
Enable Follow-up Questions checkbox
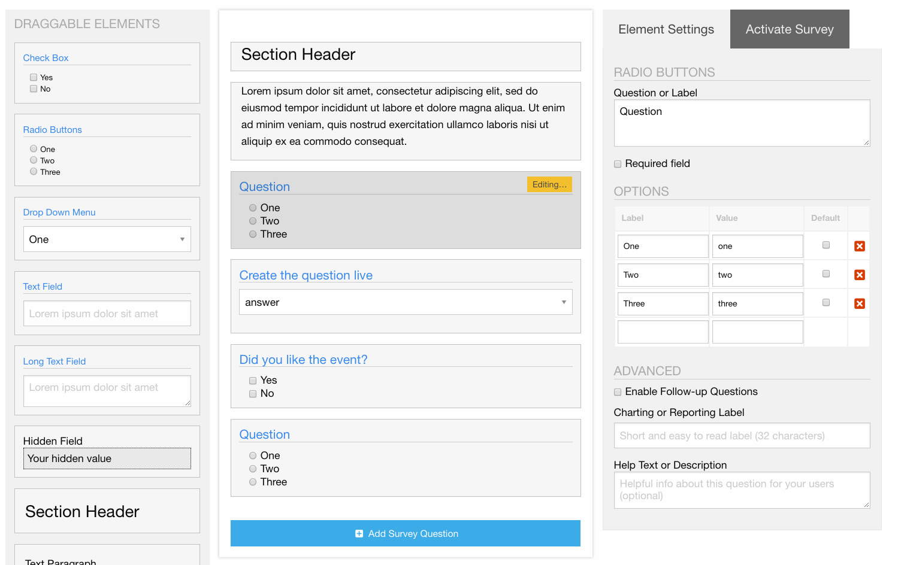[x=618, y=392]
